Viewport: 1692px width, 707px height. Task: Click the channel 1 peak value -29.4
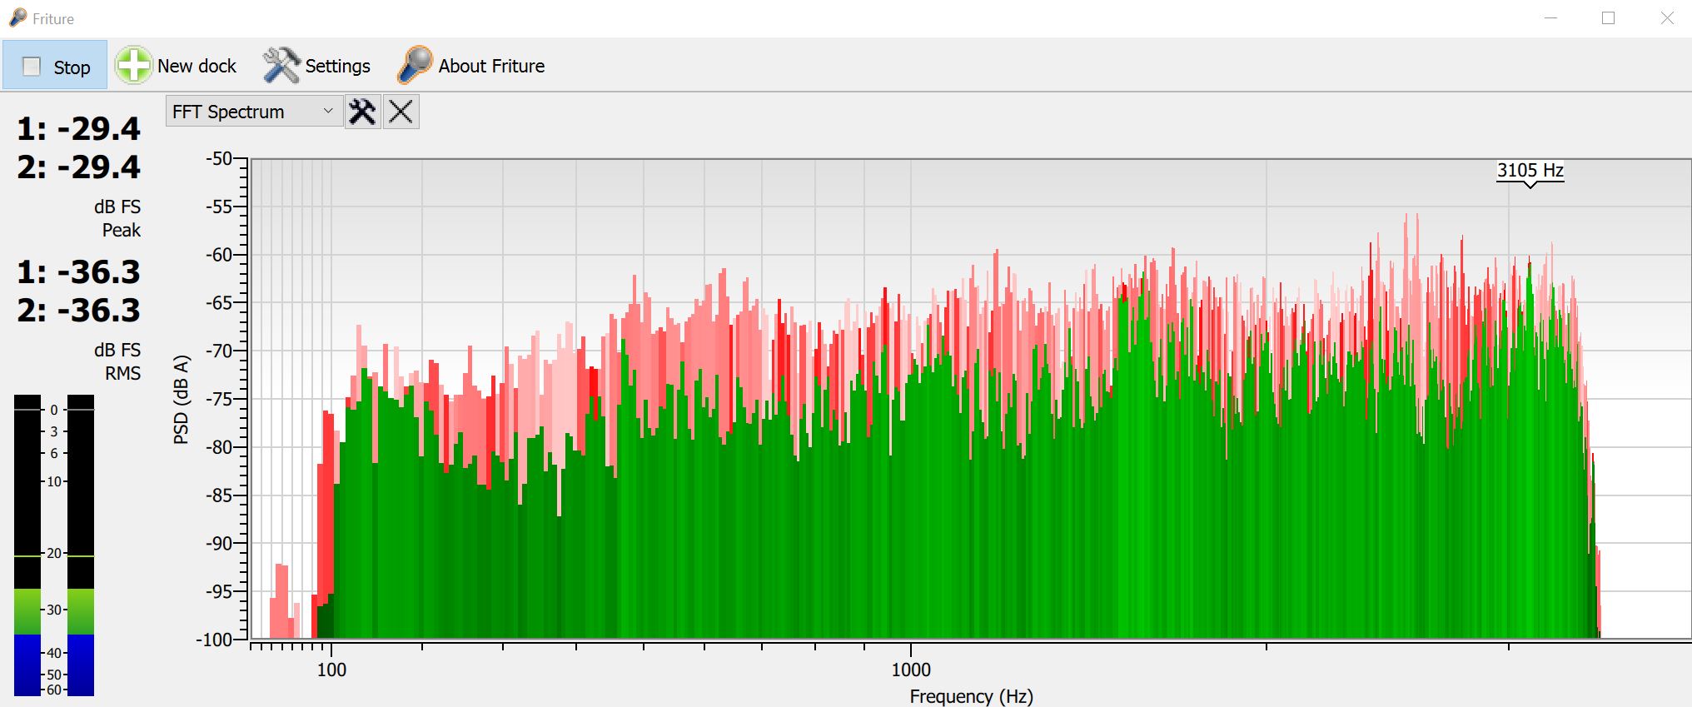pyautogui.click(x=79, y=129)
